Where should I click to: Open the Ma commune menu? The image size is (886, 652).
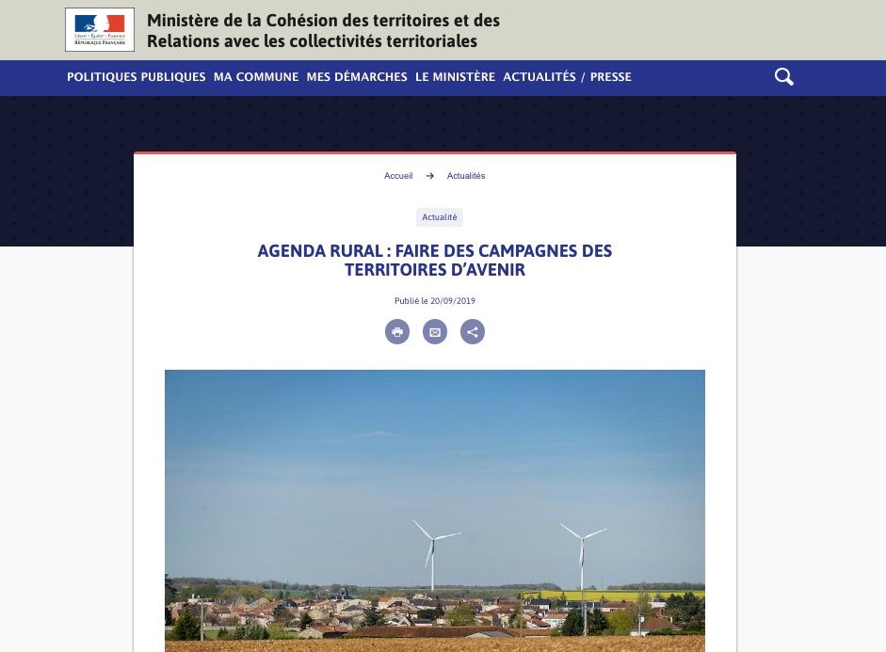coord(256,77)
